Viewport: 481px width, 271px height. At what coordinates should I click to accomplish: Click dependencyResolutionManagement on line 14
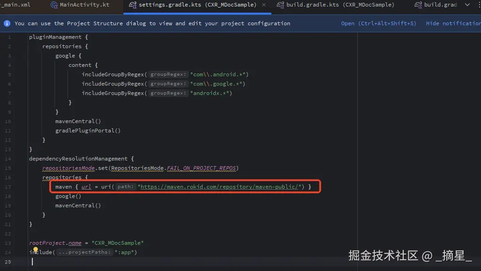(x=78, y=159)
